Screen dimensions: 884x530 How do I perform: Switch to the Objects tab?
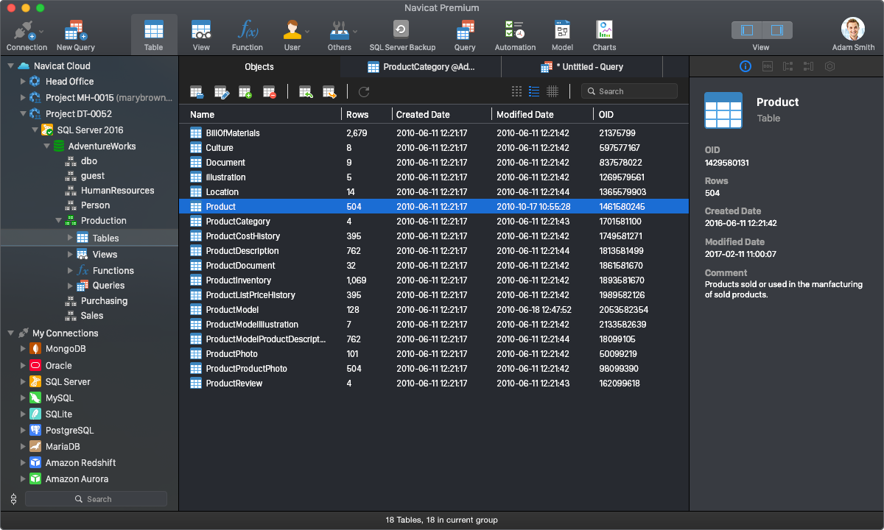click(259, 66)
